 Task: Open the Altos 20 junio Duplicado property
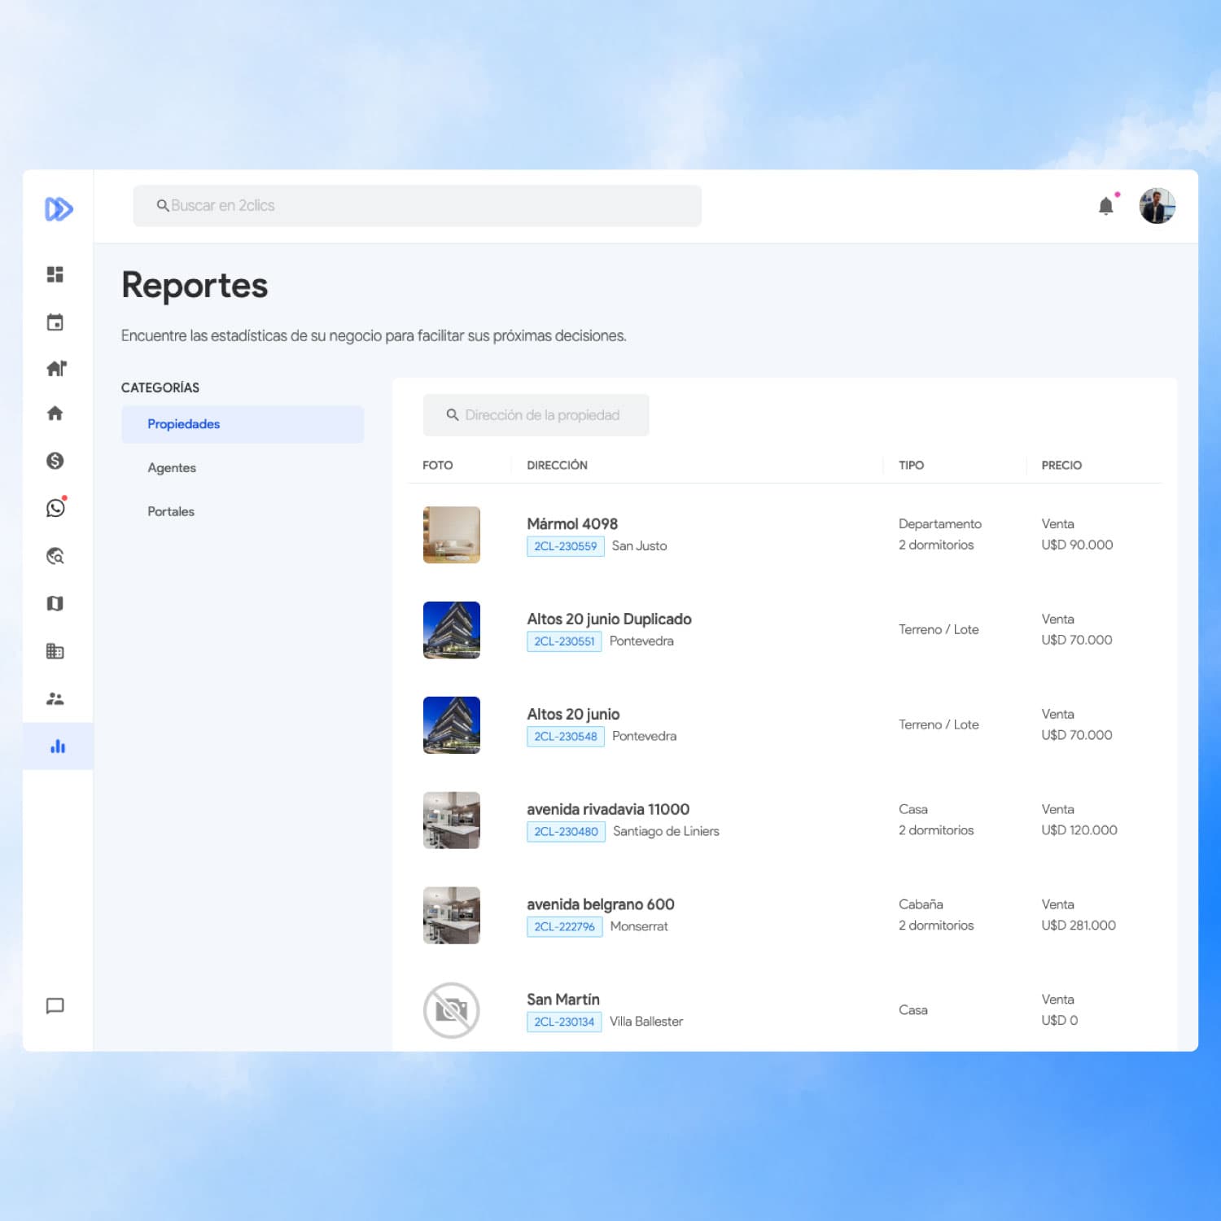point(609,619)
